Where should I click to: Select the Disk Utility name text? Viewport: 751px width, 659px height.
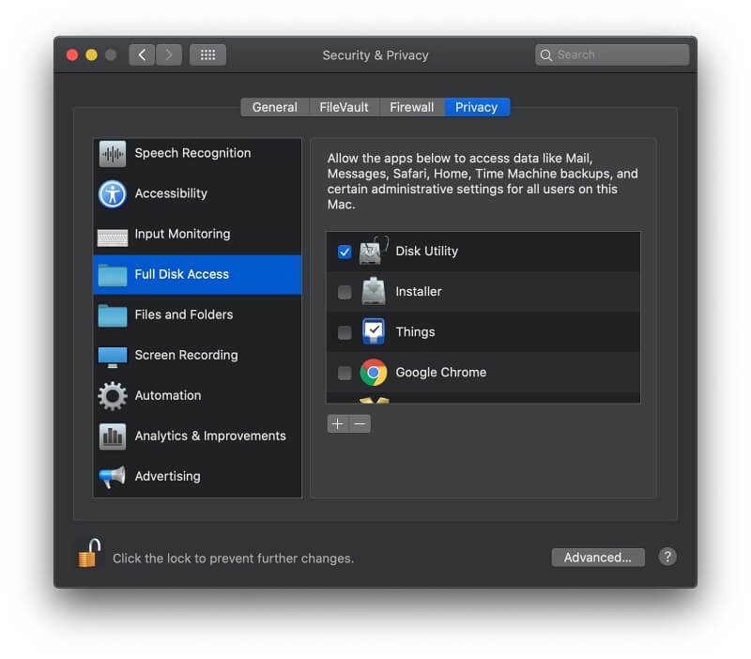pyautogui.click(x=427, y=251)
